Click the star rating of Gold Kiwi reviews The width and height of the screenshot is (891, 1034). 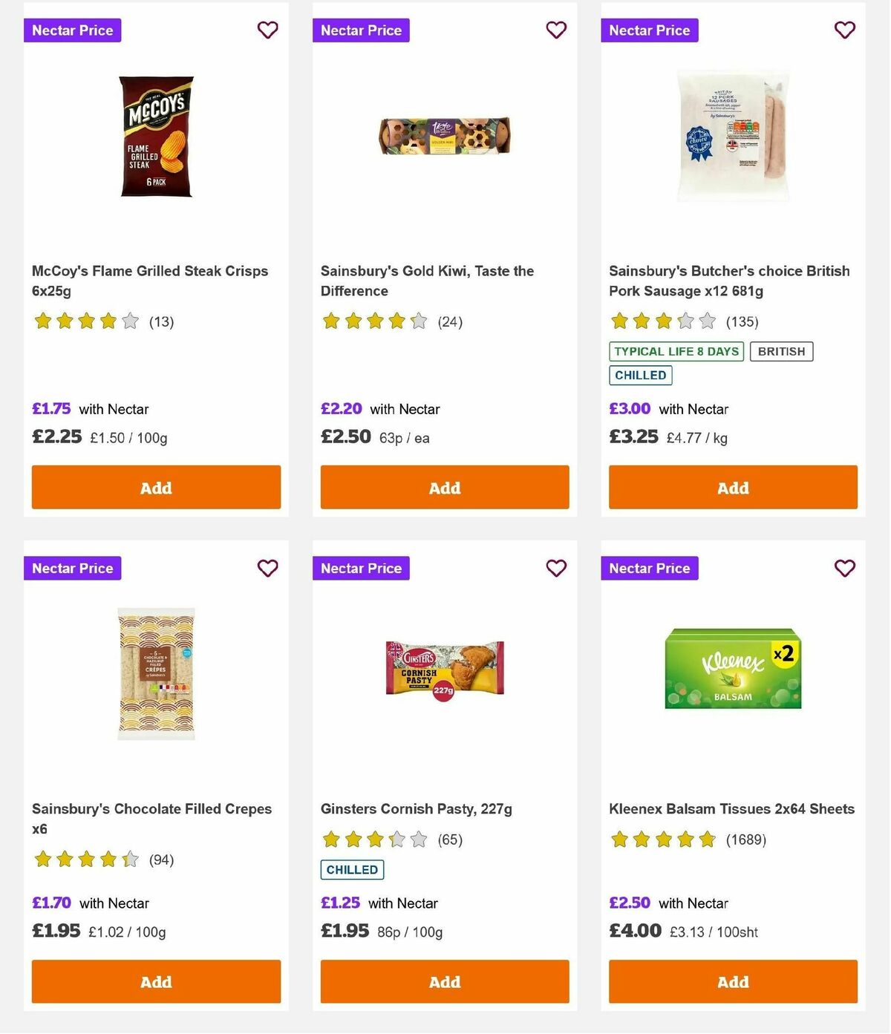click(x=375, y=321)
